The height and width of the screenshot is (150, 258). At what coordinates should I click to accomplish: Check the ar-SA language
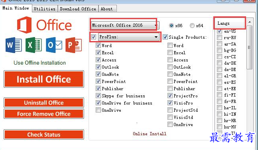click(219, 44)
